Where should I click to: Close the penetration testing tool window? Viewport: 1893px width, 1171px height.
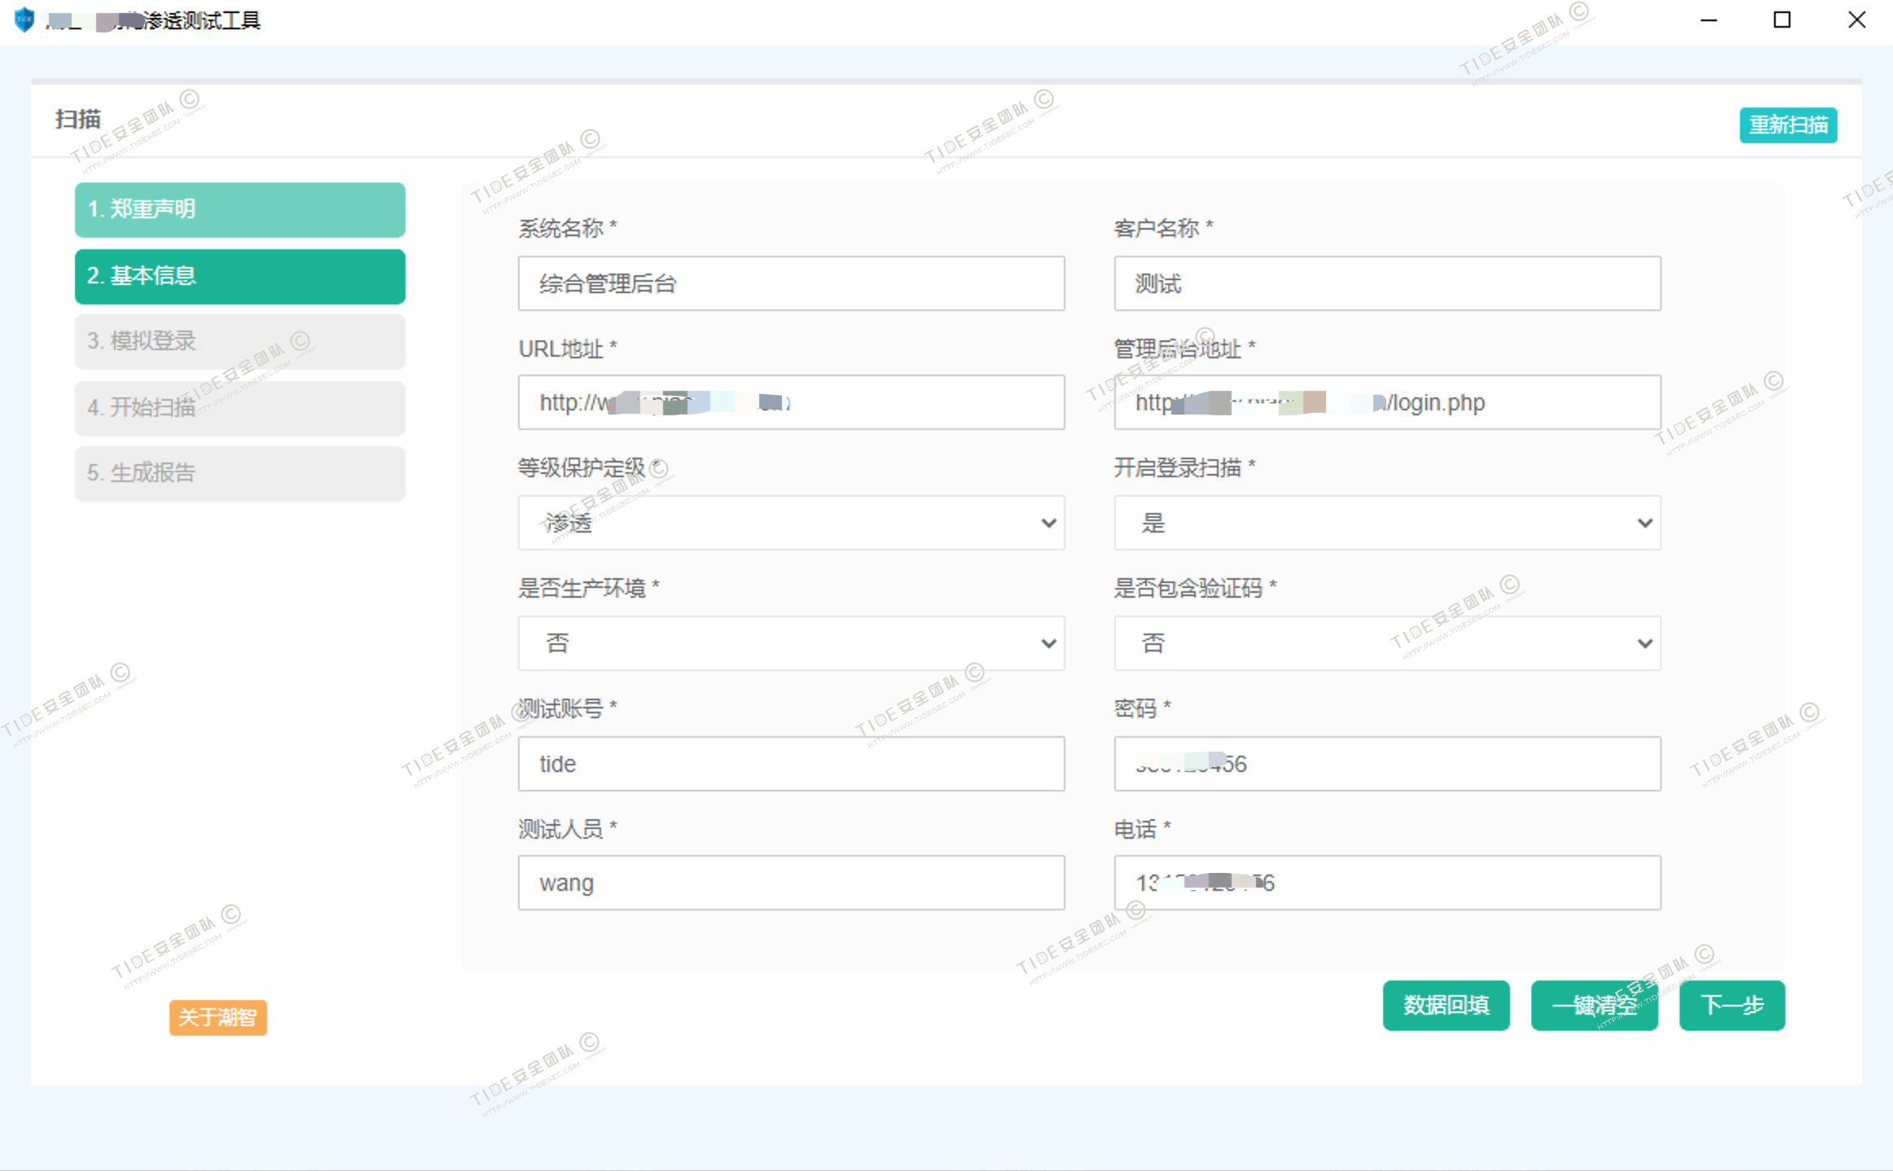(1856, 20)
